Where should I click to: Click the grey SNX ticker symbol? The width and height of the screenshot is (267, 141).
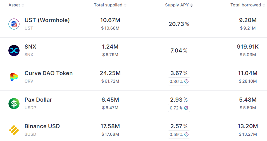click(29, 55)
